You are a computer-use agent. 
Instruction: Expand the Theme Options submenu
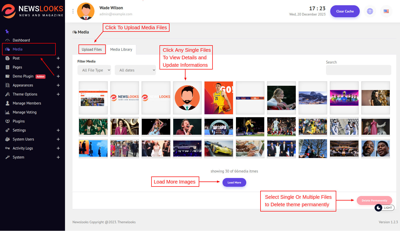[x=58, y=94]
